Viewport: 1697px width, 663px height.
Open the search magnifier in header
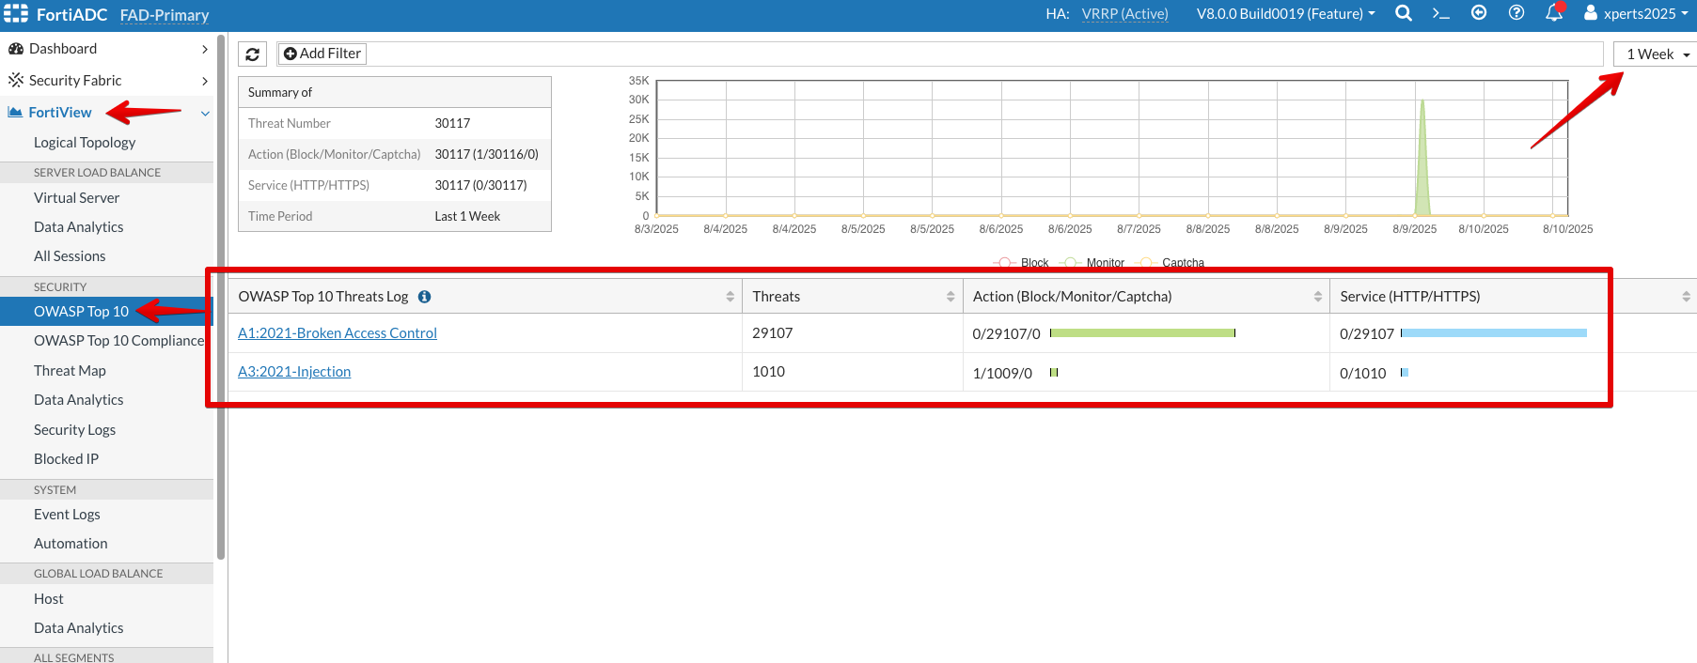(1404, 13)
